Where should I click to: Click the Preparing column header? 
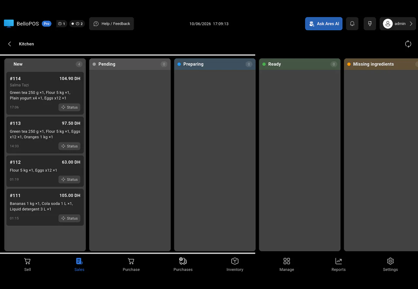click(215, 64)
